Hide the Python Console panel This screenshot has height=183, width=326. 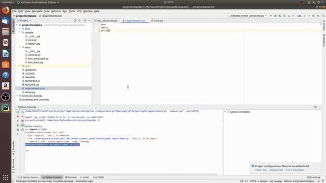point(320,107)
